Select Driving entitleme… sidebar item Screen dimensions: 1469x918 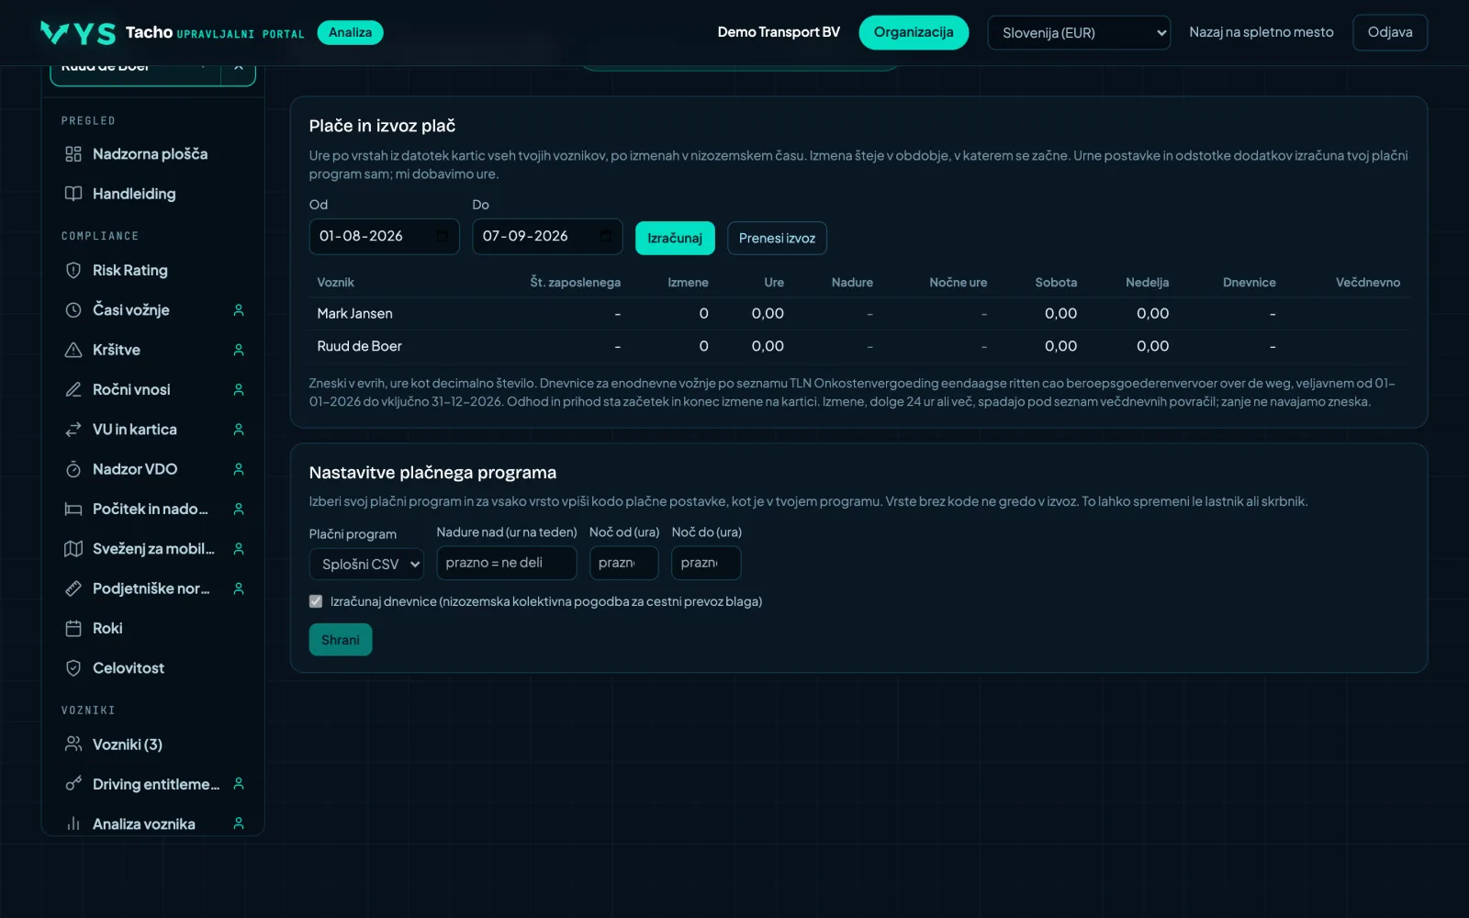(x=155, y=784)
